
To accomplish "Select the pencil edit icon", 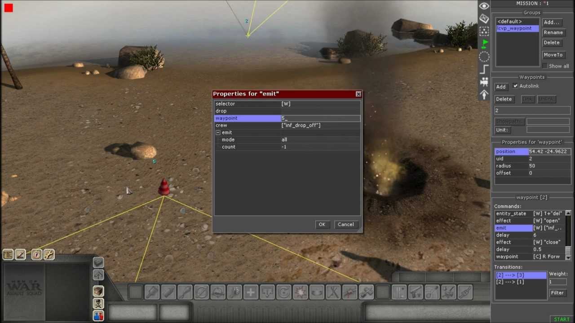I will 20,255.
